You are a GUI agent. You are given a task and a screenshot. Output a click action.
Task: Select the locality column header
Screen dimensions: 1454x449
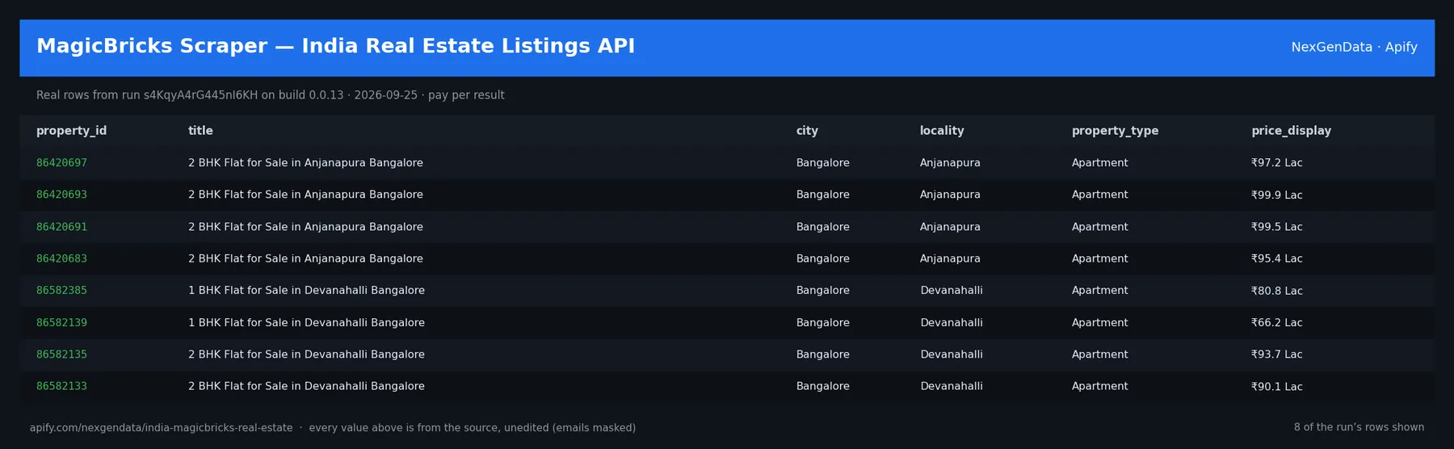[942, 131]
